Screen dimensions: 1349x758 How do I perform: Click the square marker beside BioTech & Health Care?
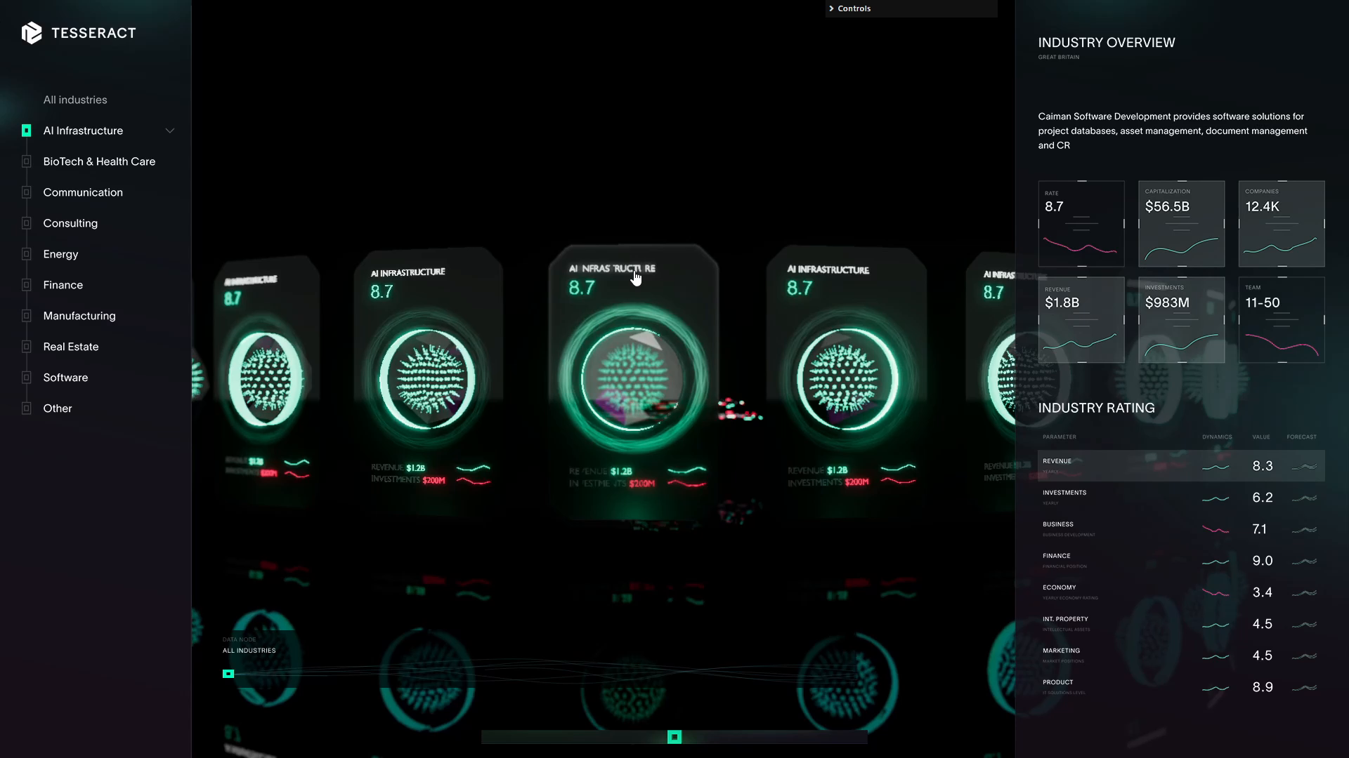26,161
